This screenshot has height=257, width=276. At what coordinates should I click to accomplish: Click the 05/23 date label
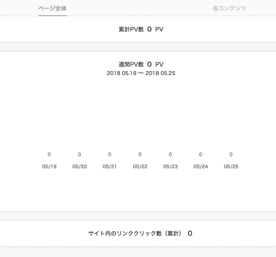coord(171,167)
